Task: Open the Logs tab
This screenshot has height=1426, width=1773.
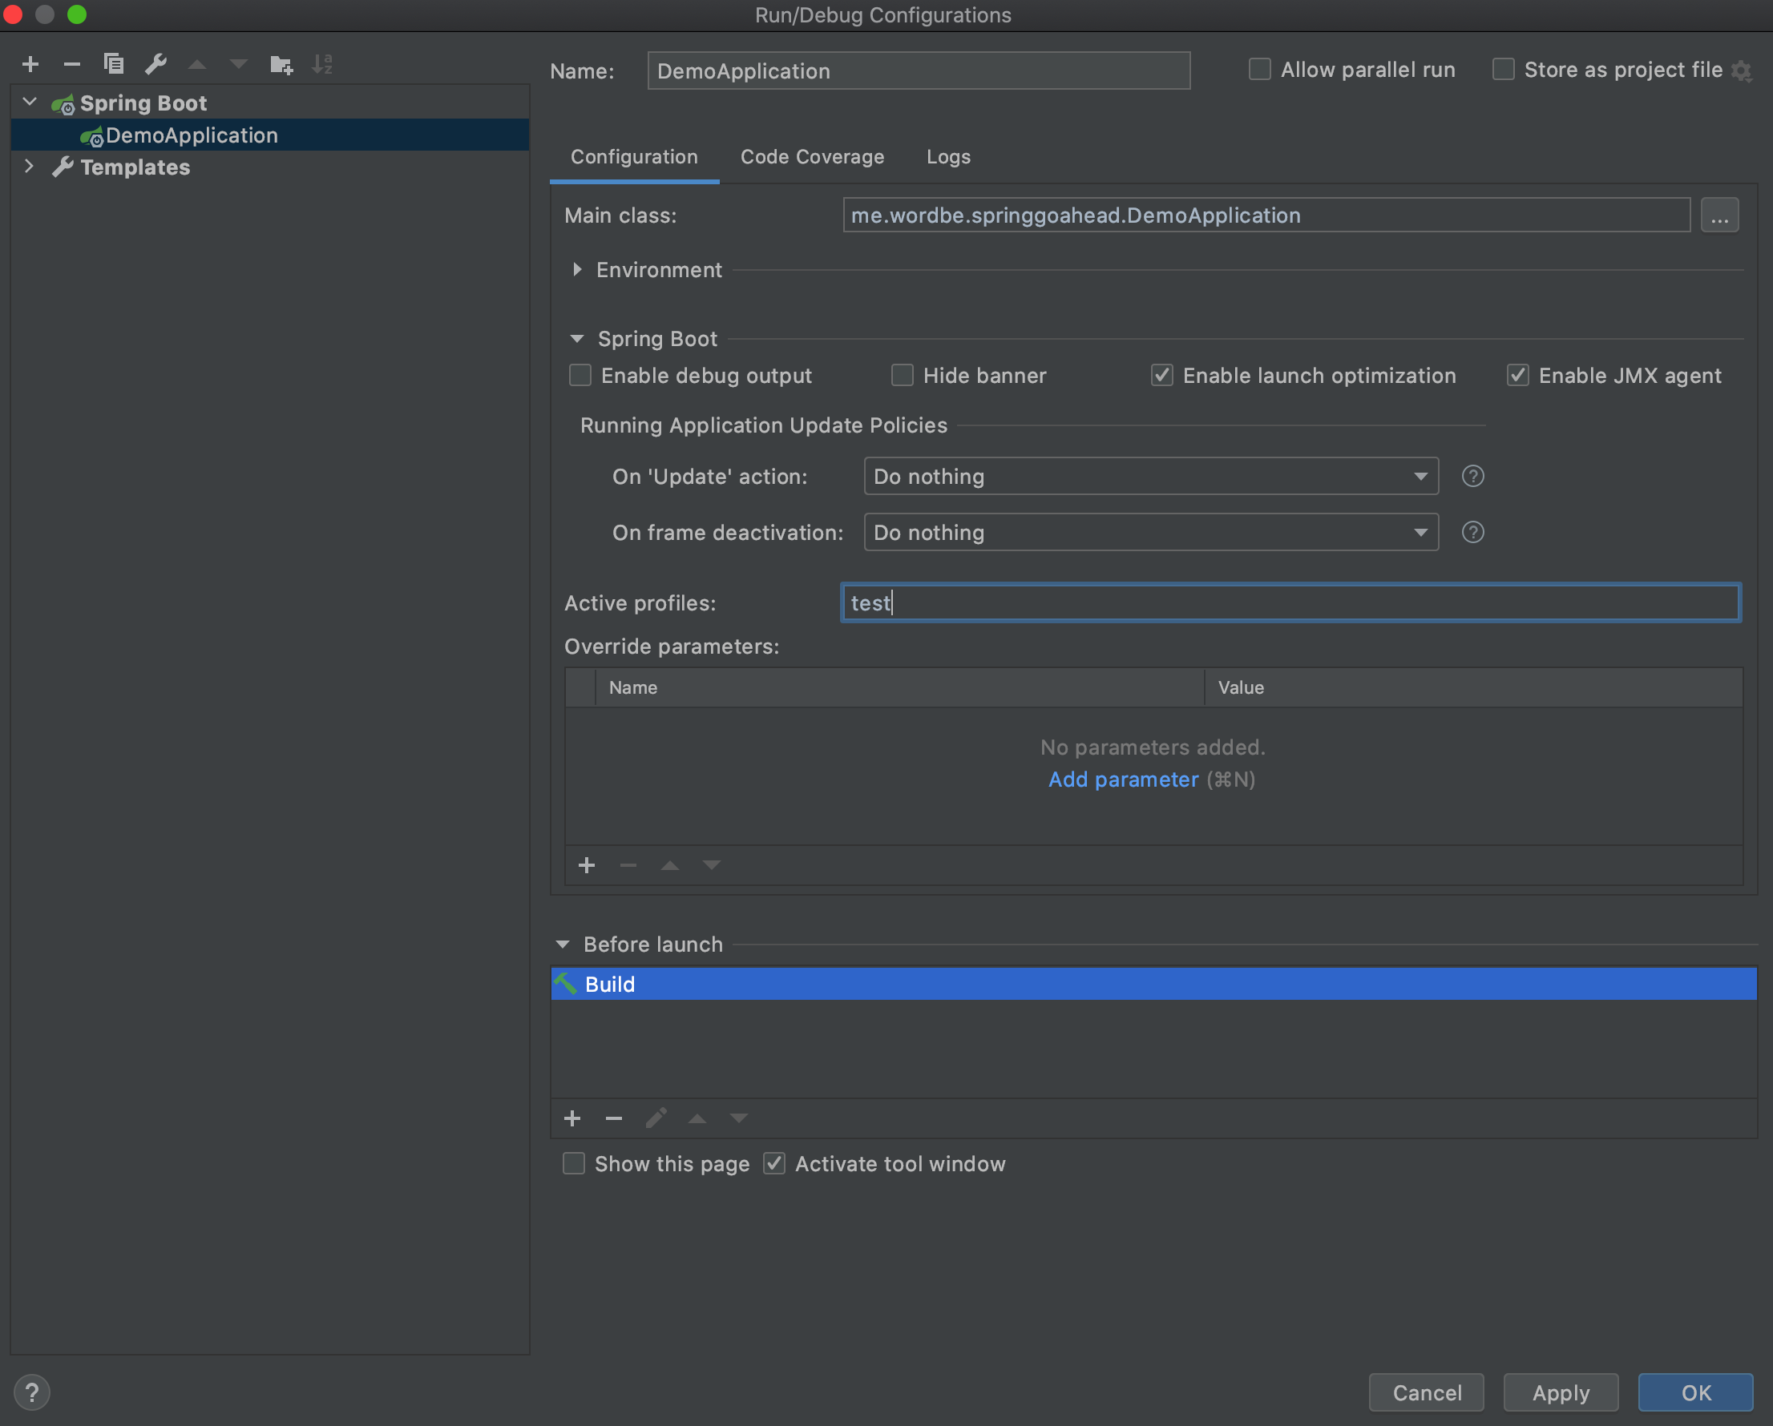Action: coord(948,157)
